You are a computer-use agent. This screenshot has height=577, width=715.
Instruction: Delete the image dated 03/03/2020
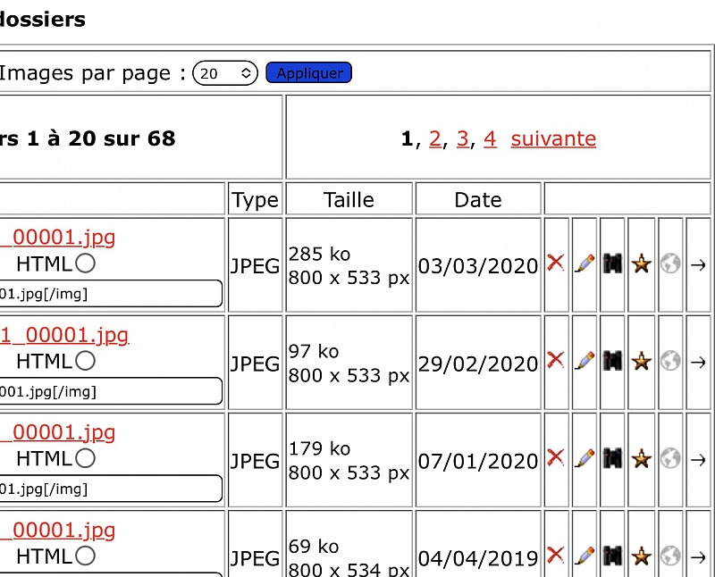556,263
